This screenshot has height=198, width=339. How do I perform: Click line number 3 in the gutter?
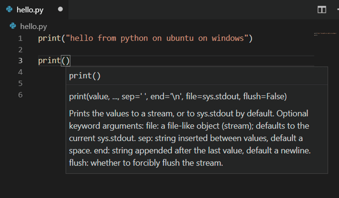pyautogui.click(x=20, y=61)
